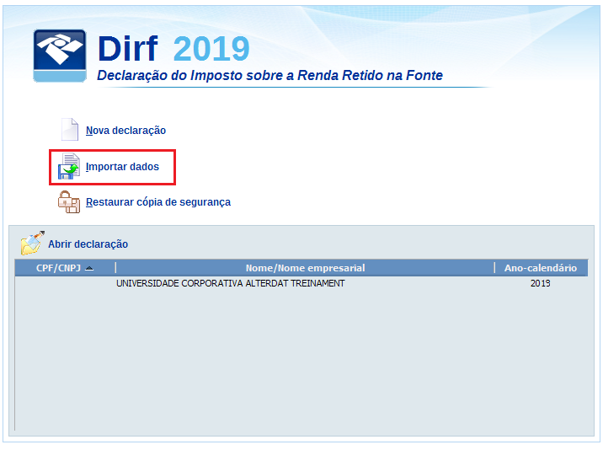Sort by the Ano-calendário column header
Screen dimensions: 603x450
541,268
